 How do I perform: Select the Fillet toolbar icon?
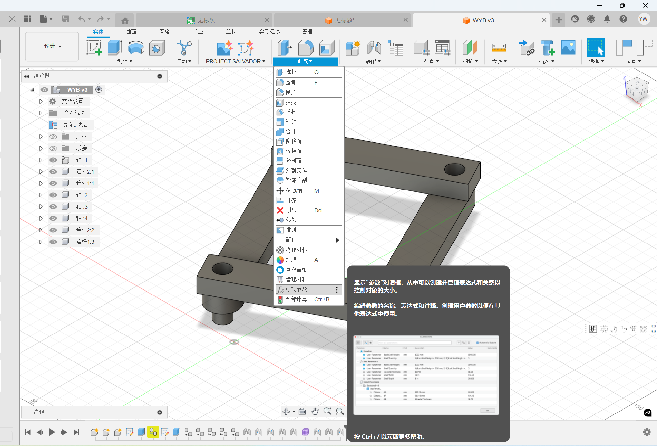(x=306, y=47)
